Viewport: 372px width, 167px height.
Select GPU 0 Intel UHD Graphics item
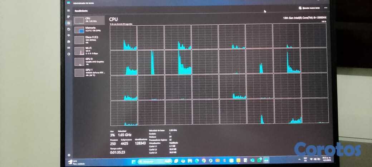click(89, 61)
